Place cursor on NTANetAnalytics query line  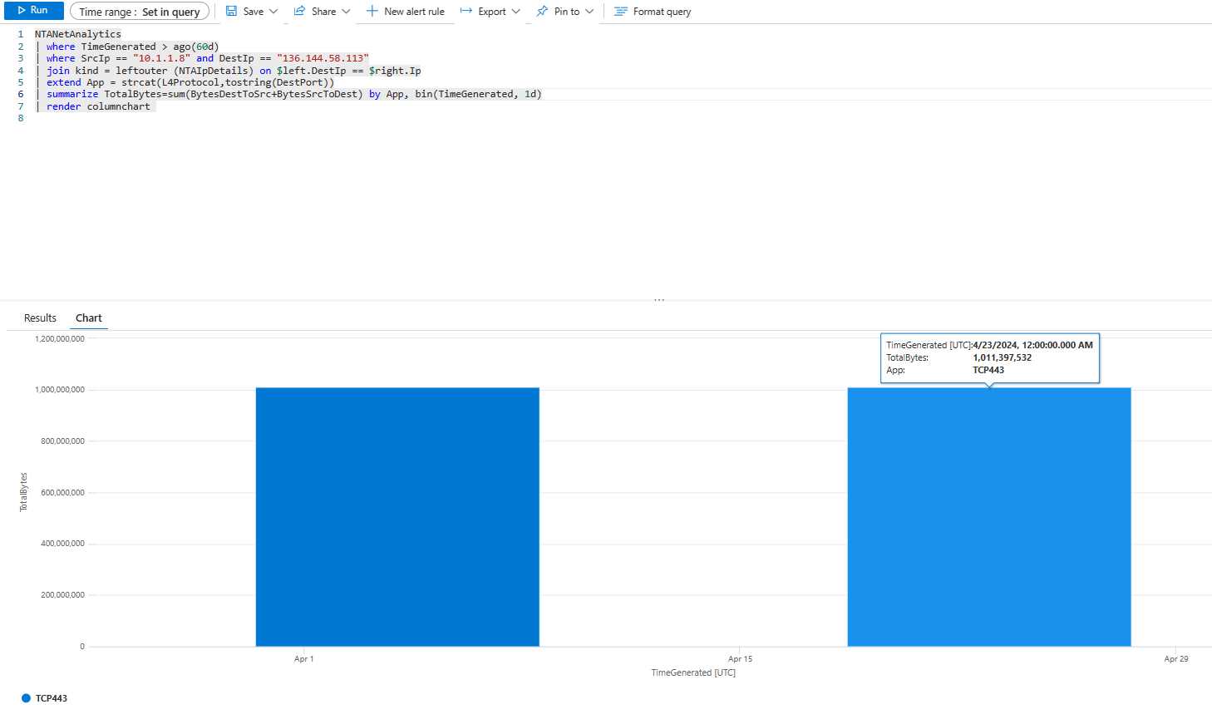point(78,34)
